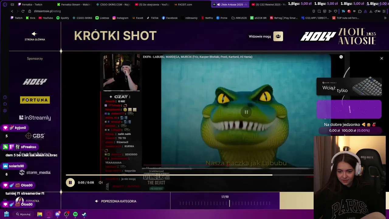Open the easy setup sliders icon
Viewport: 389px width, 219px height.
(x=384, y=11)
